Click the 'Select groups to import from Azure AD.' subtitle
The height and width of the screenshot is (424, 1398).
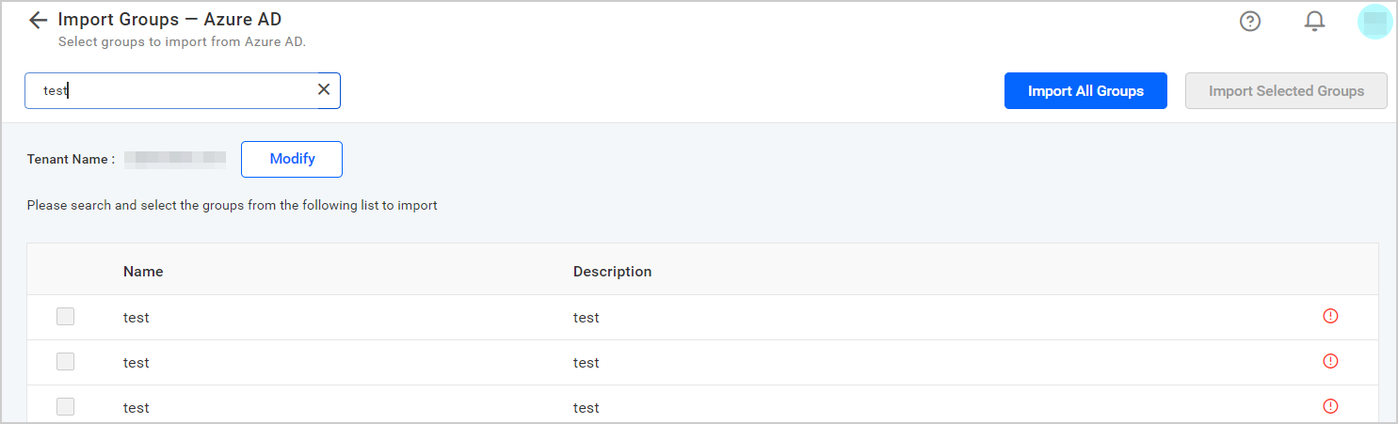182,41
